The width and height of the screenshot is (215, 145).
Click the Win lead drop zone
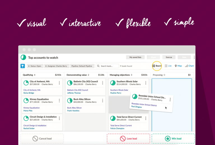173,139
